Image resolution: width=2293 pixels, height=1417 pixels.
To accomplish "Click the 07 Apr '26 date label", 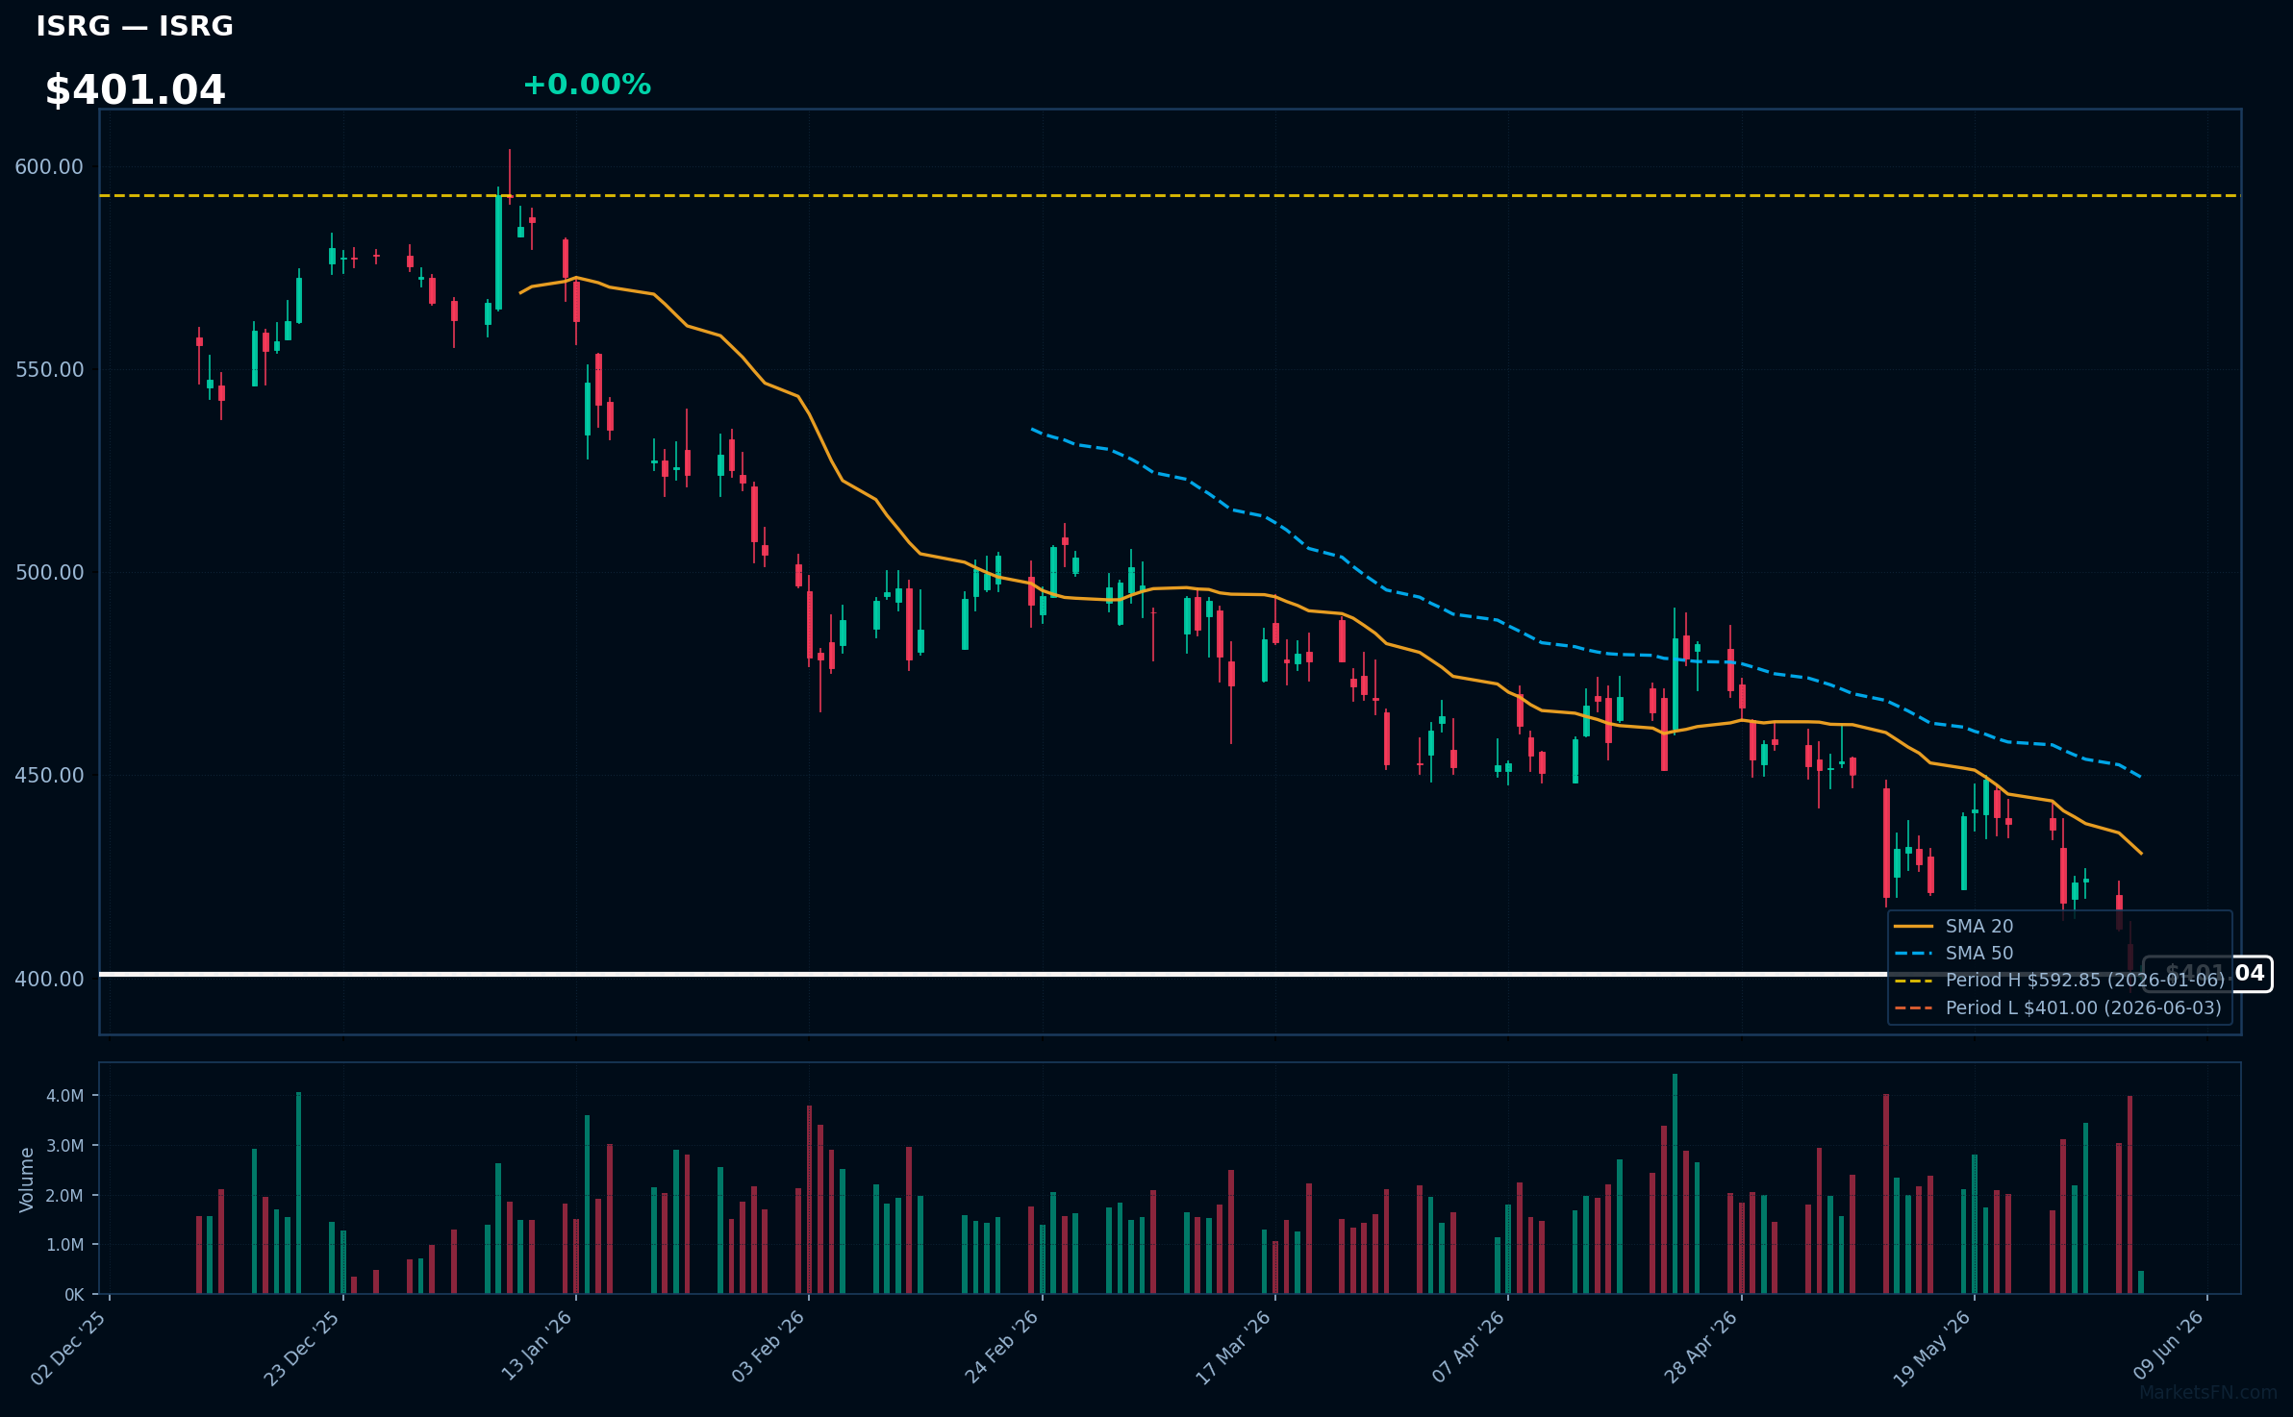I will coord(1469,1347).
